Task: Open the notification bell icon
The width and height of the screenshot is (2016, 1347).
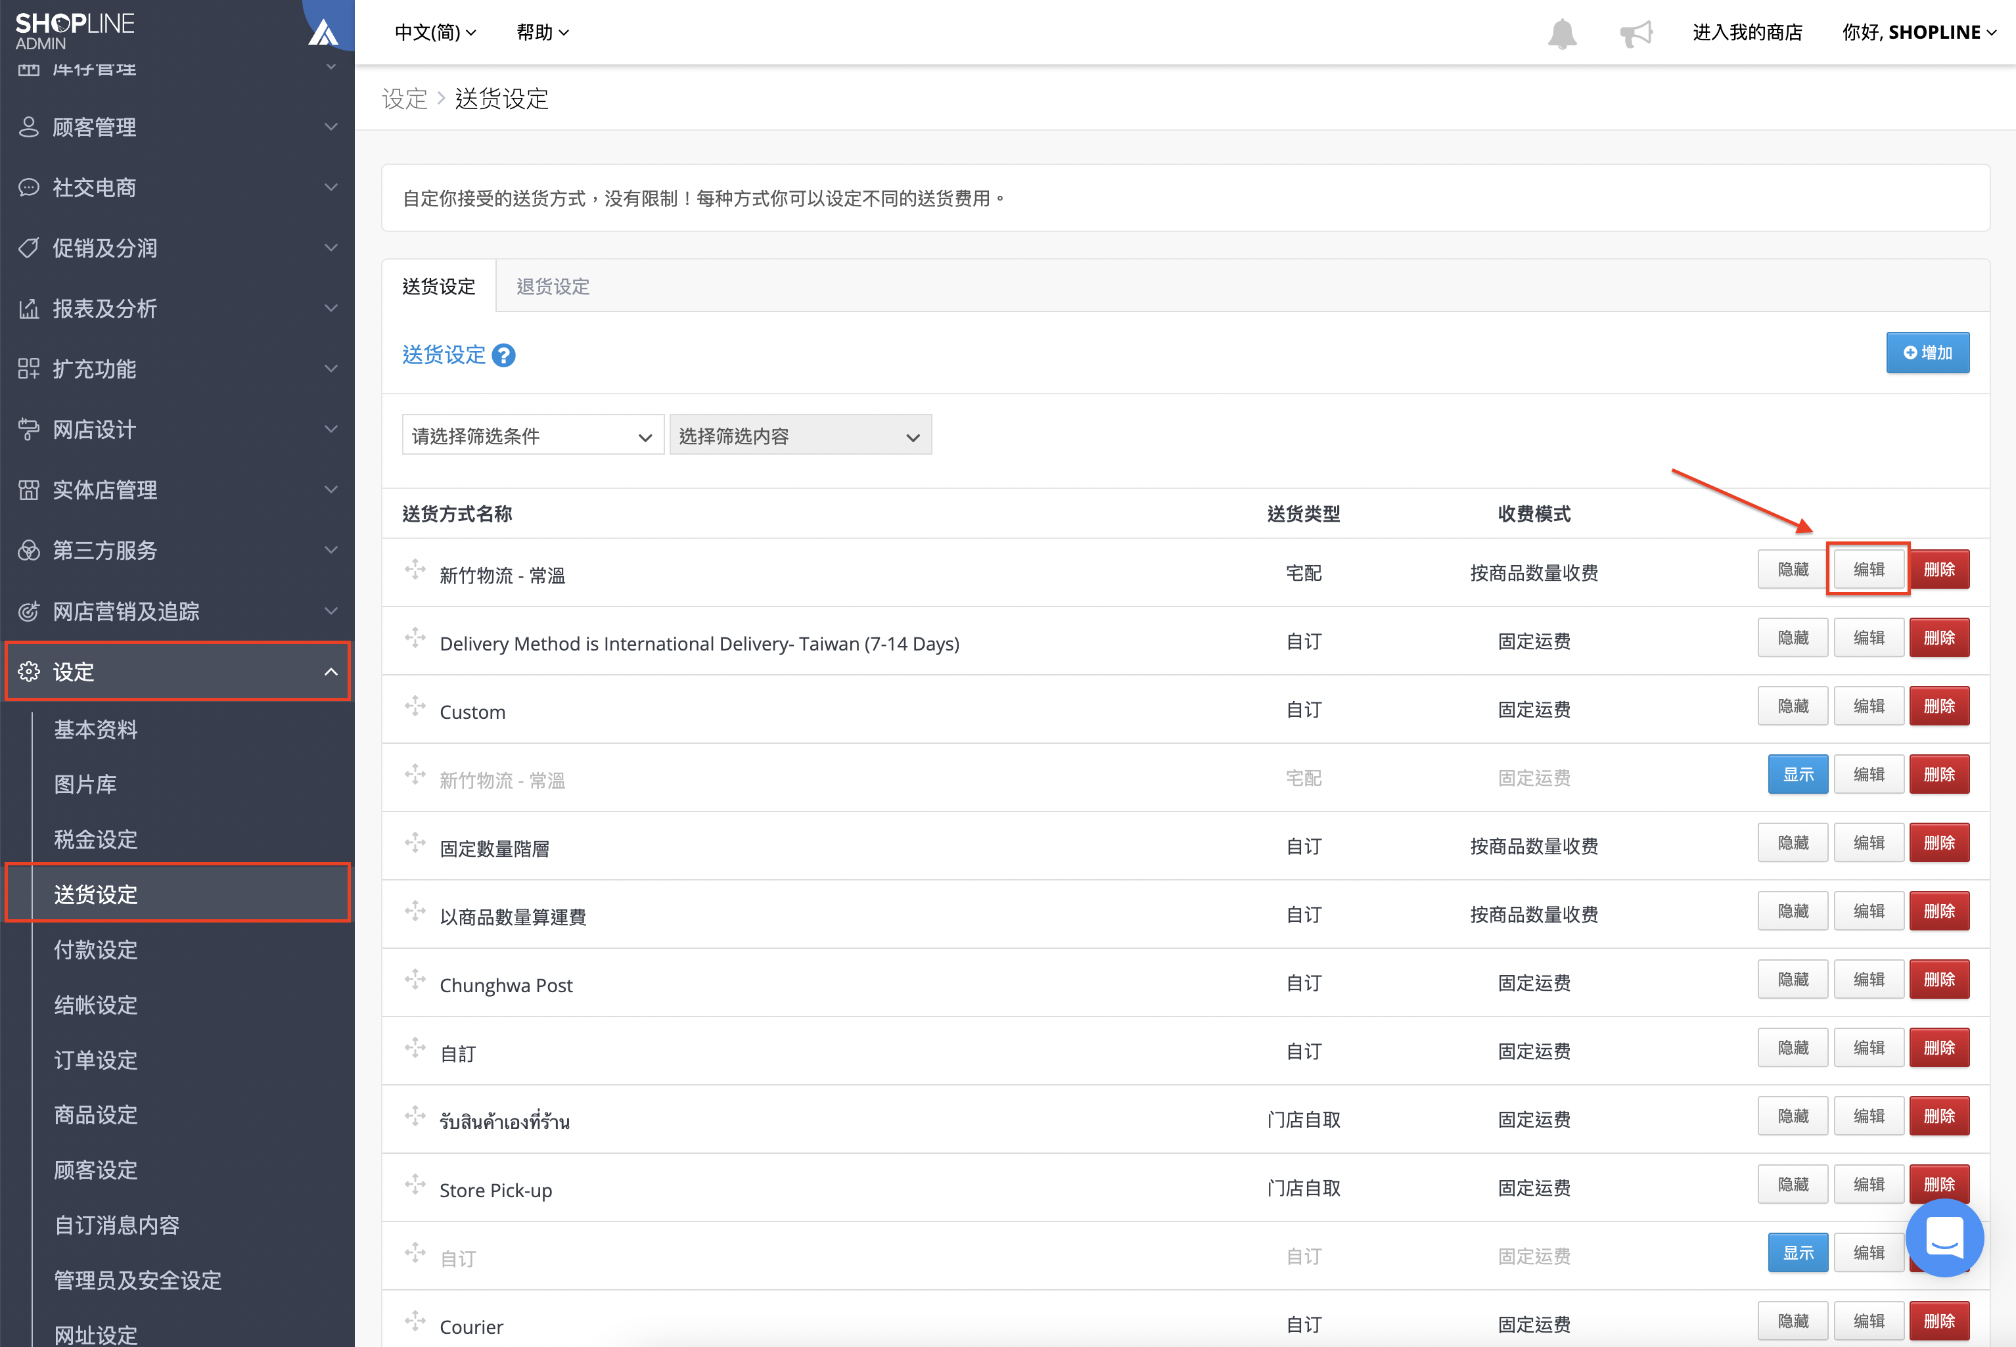Action: pos(1561,34)
